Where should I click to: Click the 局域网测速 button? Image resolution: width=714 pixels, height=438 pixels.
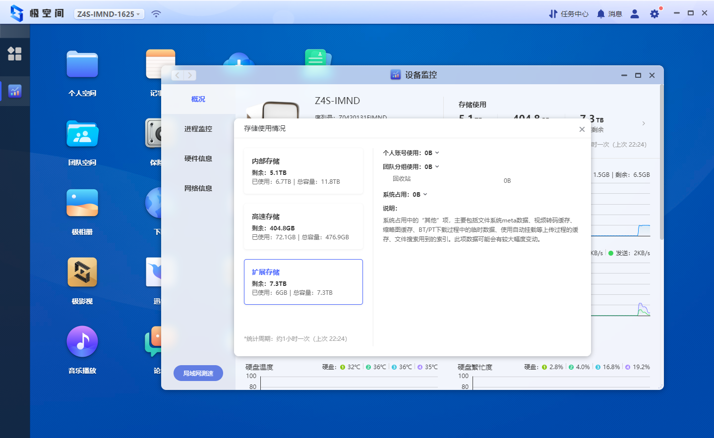(198, 373)
